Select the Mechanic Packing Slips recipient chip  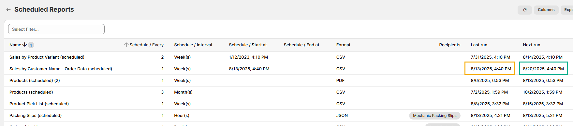(x=434, y=116)
